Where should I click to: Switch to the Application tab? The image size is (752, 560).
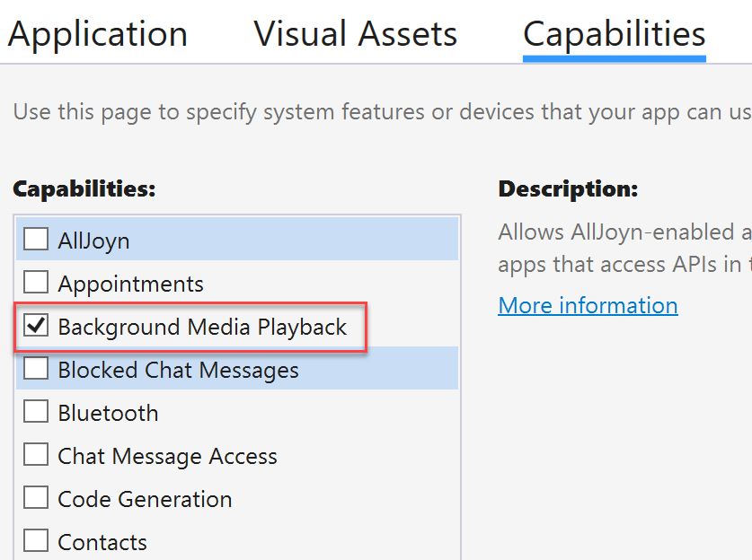(x=98, y=34)
